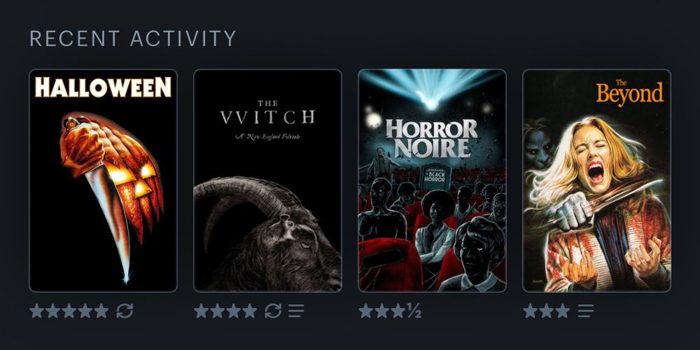Open the review icon under The VVitch
Screen dimensions: 700x350
pyautogui.click(x=296, y=311)
